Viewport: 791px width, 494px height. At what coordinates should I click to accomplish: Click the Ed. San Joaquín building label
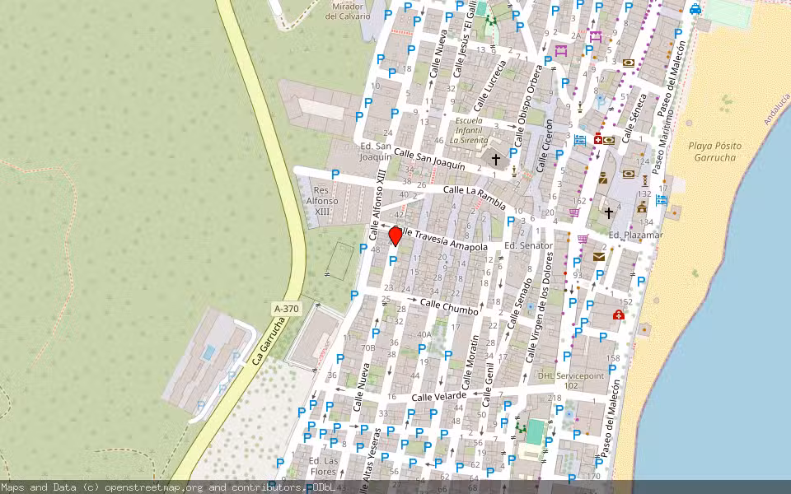click(x=376, y=151)
